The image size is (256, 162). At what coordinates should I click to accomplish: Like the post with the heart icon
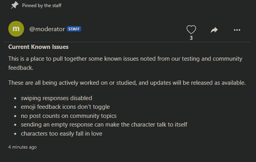191,30
